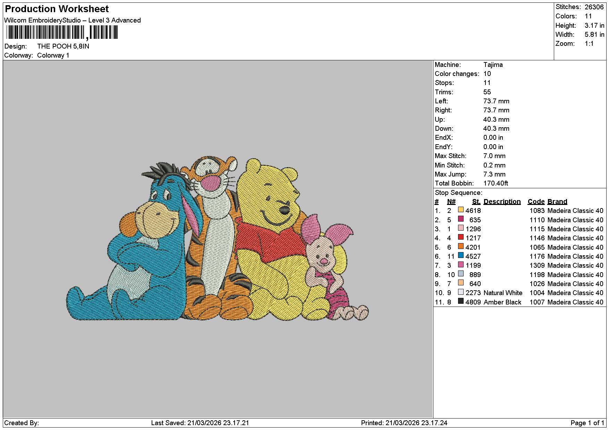Click the 'Colorway 1' value
Viewport: 609px width, 430px height.
[53, 55]
